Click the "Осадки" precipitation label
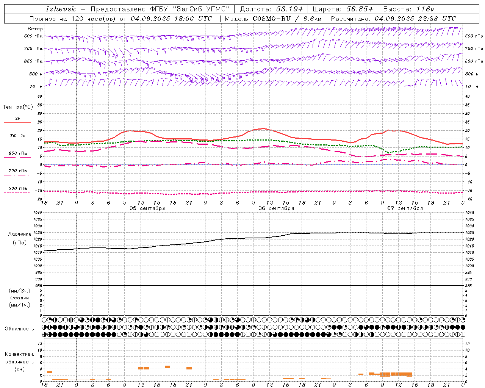 [20, 298]
